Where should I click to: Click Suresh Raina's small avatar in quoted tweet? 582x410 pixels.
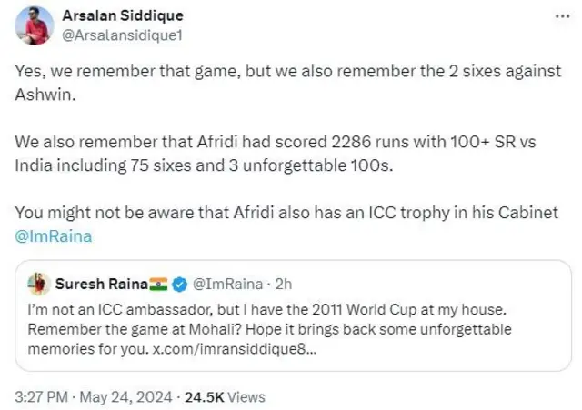pos(37,283)
